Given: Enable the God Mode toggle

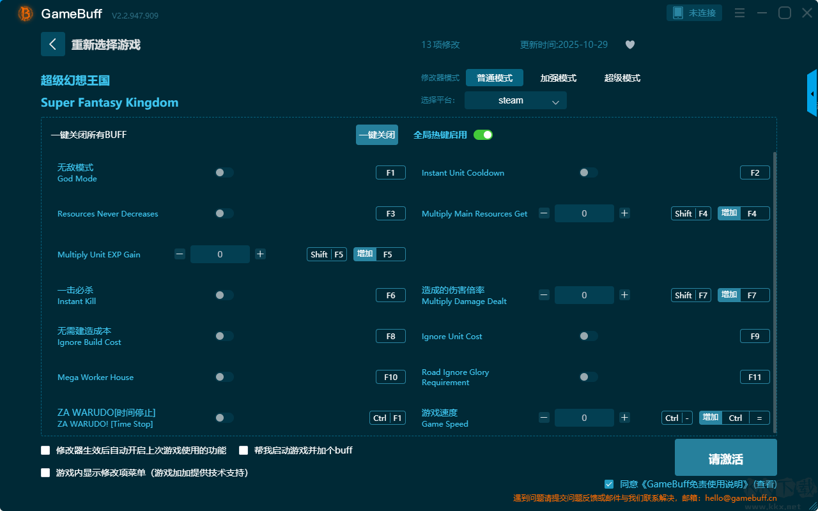Looking at the screenshot, I should click(x=224, y=172).
